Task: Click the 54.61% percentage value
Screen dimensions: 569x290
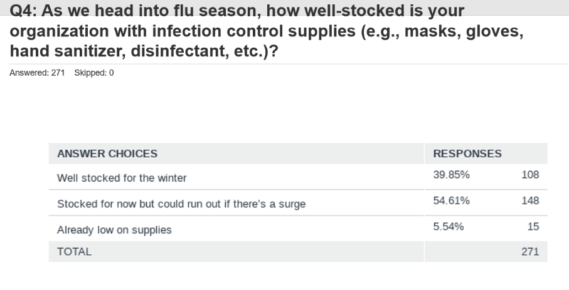Action: (x=452, y=200)
